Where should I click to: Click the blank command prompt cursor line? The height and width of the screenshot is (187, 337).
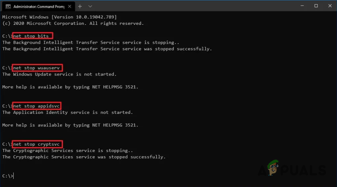pyautogui.click(x=13, y=176)
